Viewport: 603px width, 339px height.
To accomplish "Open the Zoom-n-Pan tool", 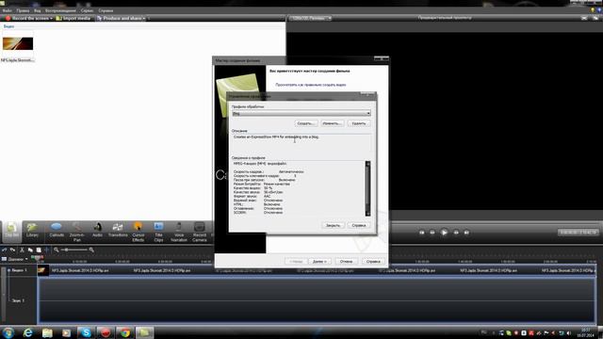I will pyautogui.click(x=77, y=233).
